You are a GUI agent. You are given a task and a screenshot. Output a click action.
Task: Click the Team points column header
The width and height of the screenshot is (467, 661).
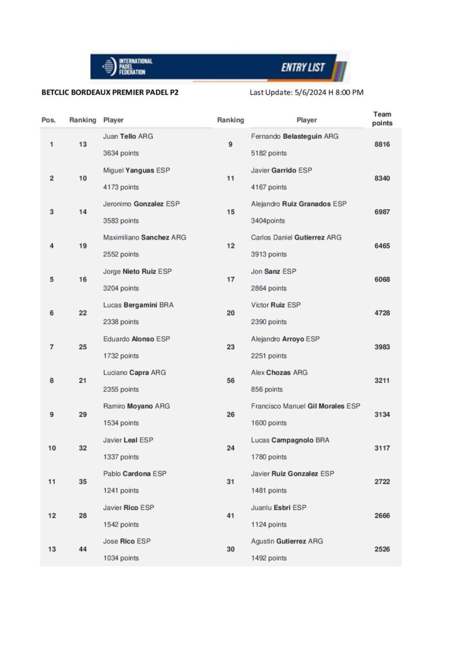pyautogui.click(x=382, y=119)
